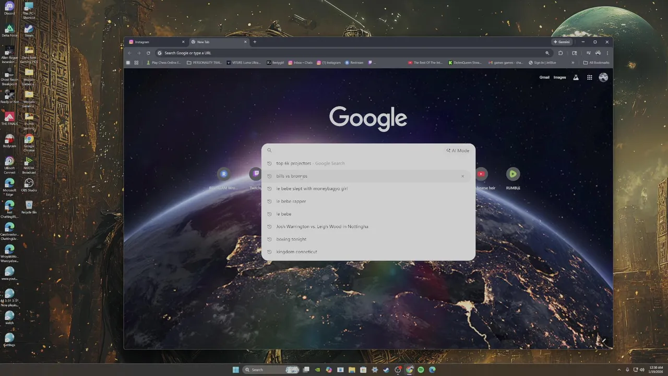Switch to the Instagram tab
The image size is (668, 376).
(157, 42)
